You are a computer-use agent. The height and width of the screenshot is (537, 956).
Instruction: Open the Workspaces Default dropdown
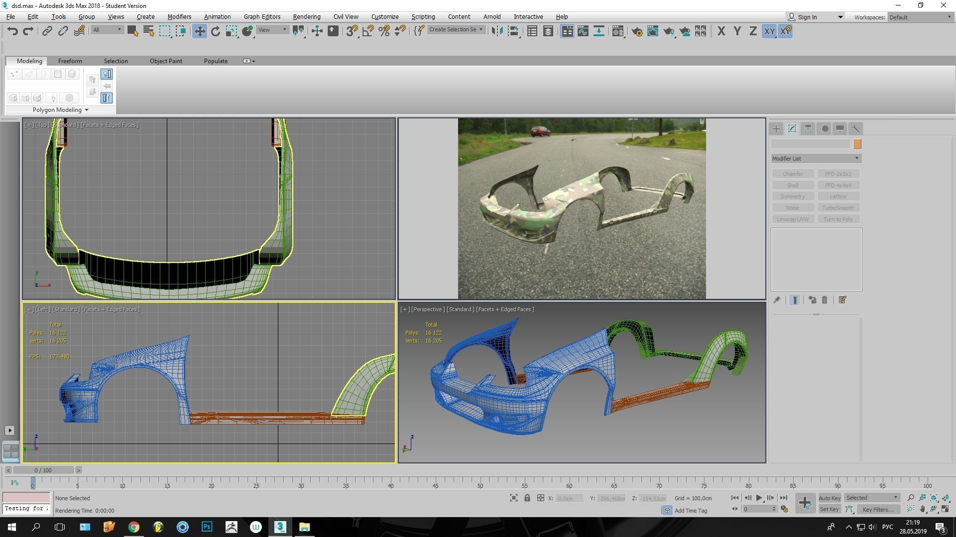920,17
